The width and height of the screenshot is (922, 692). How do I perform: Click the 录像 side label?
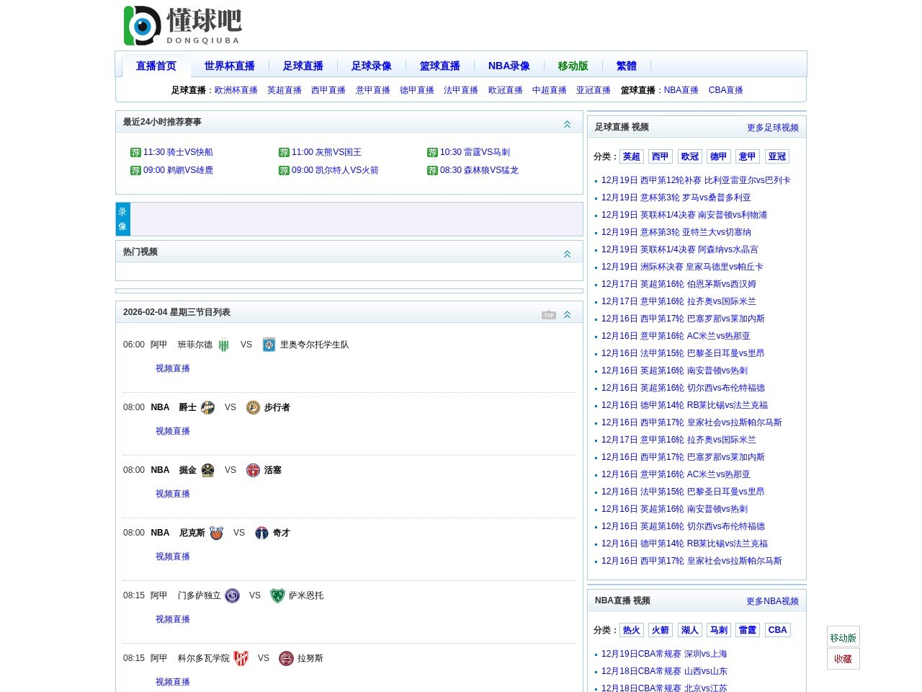click(123, 219)
